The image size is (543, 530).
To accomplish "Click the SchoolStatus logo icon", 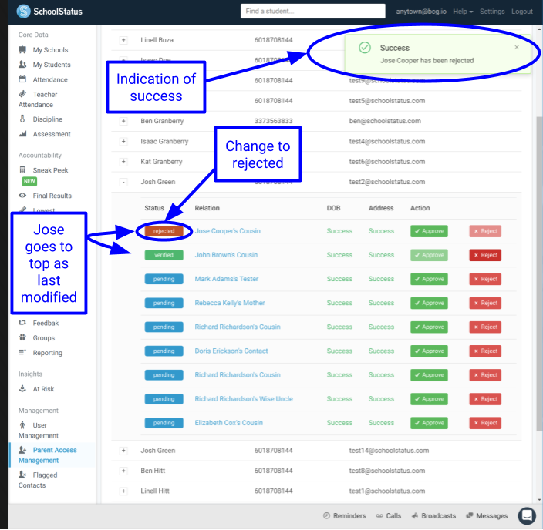I will tap(23, 12).
